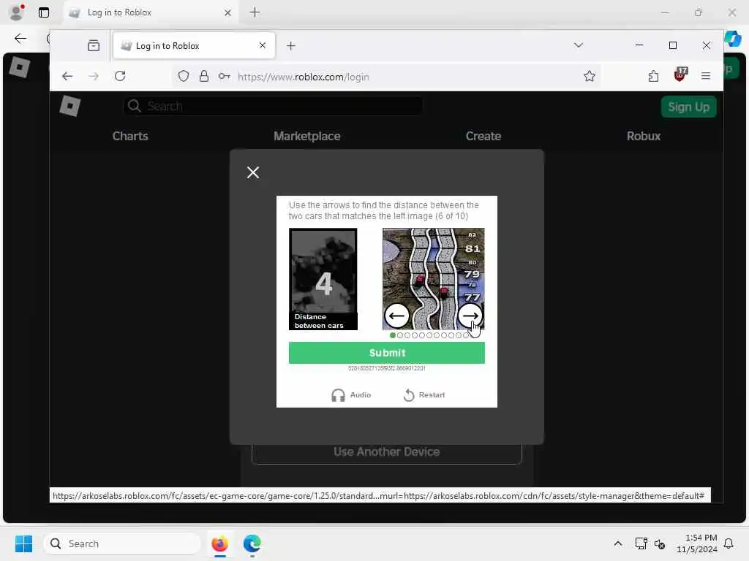Open taskbar clock showing 1:54 PM
The height and width of the screenshot is (561, 749).
tap(697, 543)
